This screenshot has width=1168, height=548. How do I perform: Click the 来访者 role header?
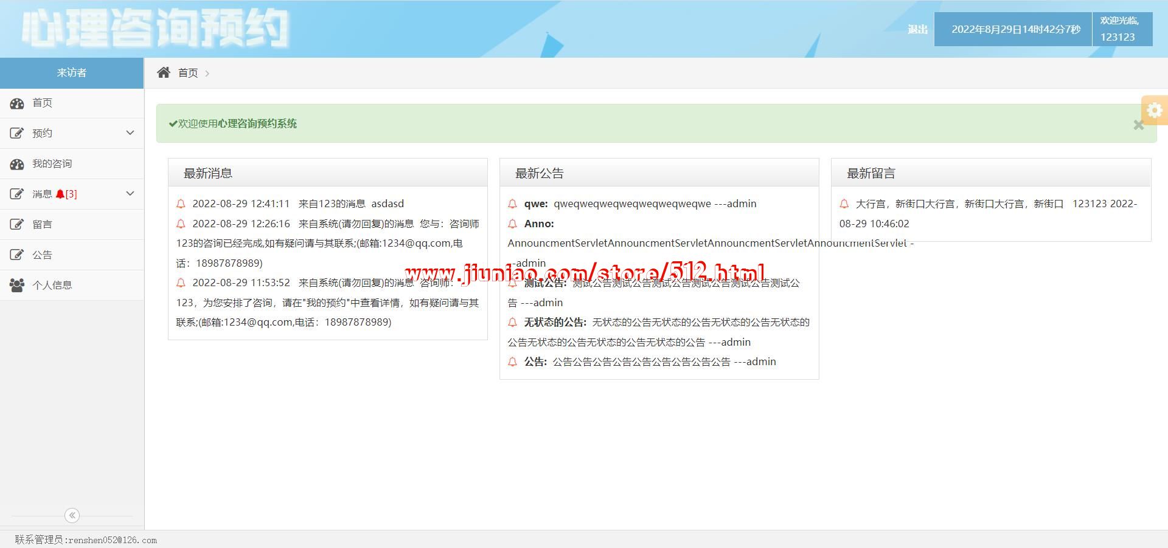(72, 73)
